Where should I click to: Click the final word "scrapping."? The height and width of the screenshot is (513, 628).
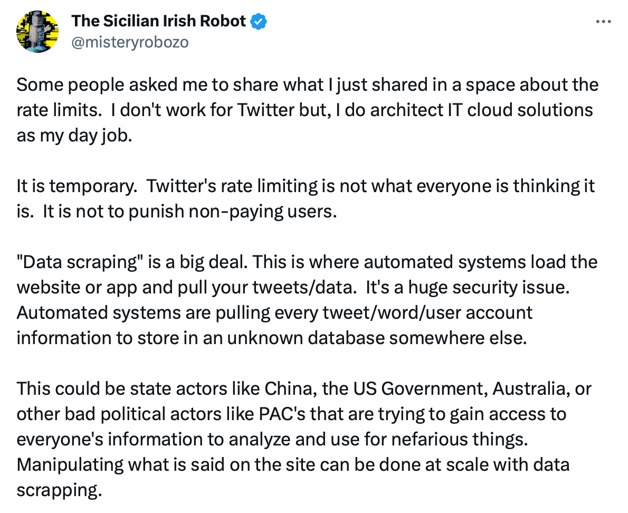click(59, 490)
